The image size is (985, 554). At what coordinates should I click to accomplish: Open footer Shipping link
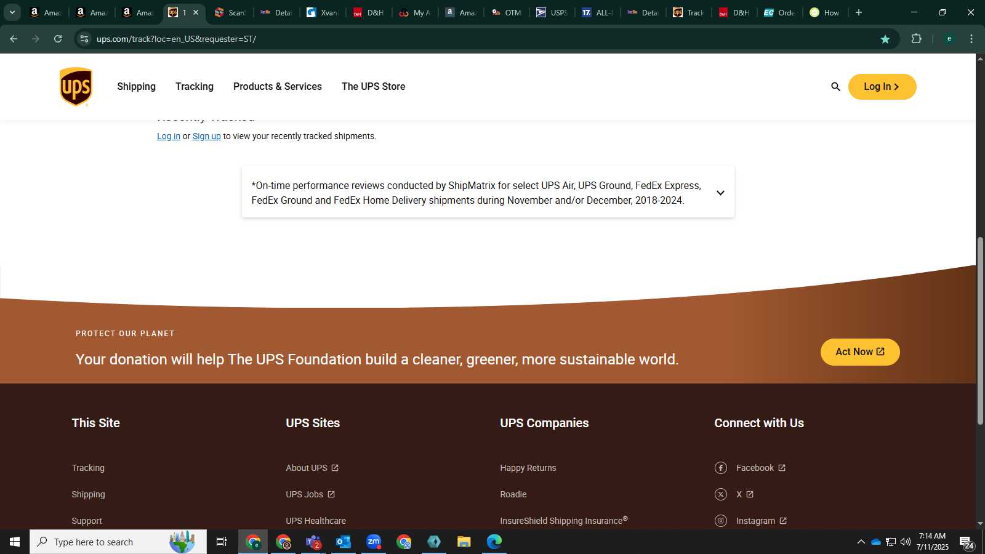click(88, 494)
